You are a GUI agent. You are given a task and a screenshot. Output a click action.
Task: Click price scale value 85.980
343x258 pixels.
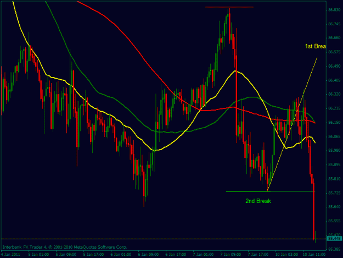pos(334,150)
